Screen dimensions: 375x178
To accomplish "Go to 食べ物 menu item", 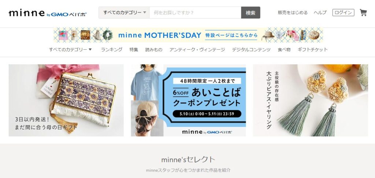I will [x=284, y=50].
